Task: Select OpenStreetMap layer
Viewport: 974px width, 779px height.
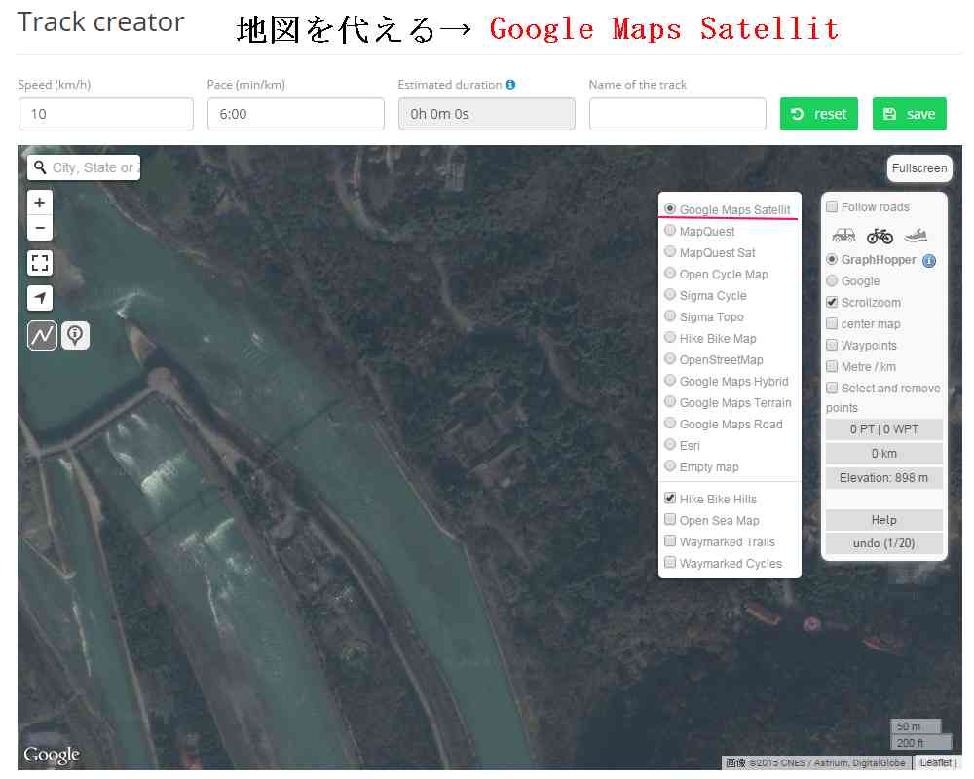Action: [x=670, y=359]
